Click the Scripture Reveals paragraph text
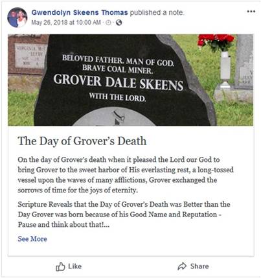 coord(124,214)
